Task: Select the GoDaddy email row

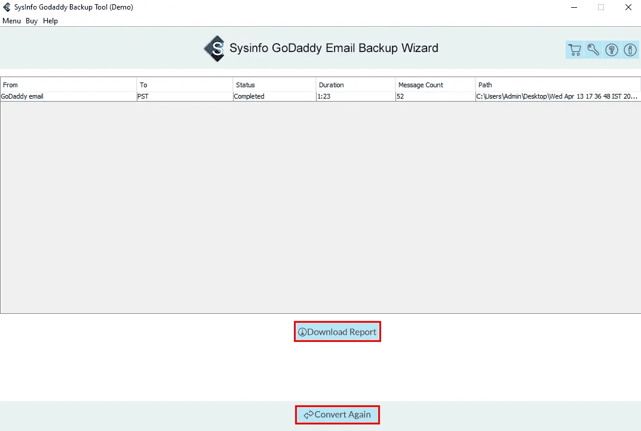Action: (320, 96)
